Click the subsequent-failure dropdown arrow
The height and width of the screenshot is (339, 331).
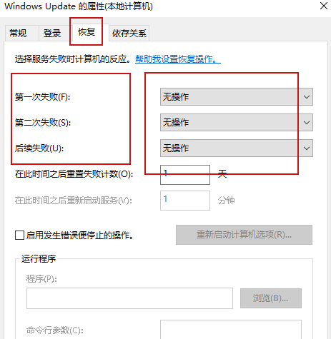(307, 148)
